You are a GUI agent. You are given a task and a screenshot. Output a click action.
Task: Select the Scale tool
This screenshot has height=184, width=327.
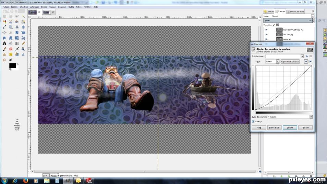coord(23,33)
